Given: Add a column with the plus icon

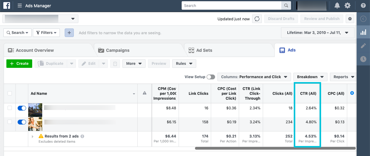Looking at the screenshot, I should (x=352, y=93).
